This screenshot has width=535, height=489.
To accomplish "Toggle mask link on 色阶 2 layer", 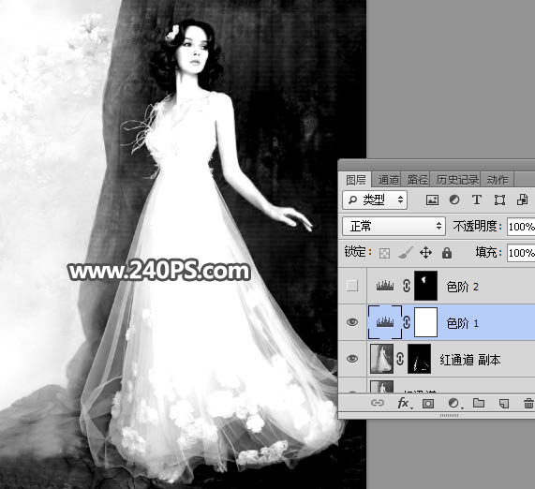I will coord(406,286).
